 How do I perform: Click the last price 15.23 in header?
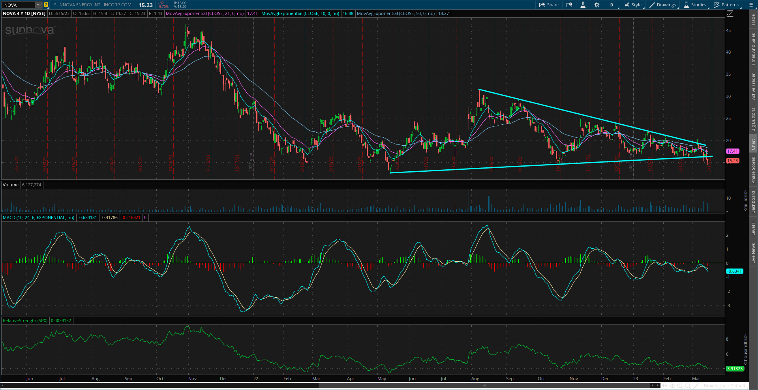pos(146,5)
